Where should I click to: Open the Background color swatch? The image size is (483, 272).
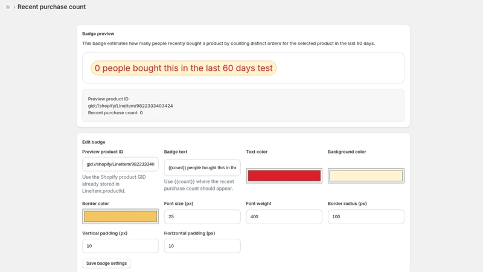[x=366, y=176]
